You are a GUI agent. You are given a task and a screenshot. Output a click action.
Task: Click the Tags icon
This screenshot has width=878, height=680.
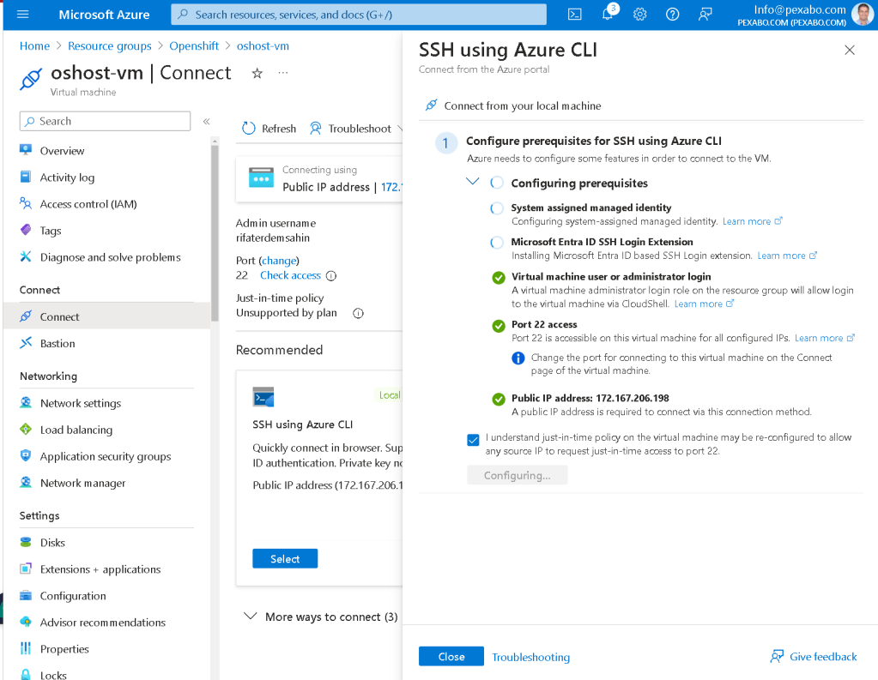click(x=26, y=230)
